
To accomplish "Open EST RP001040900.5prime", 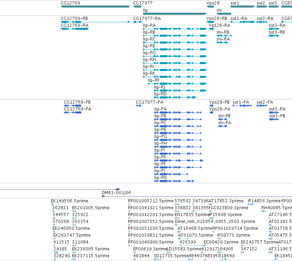I will tap(129, 246).
